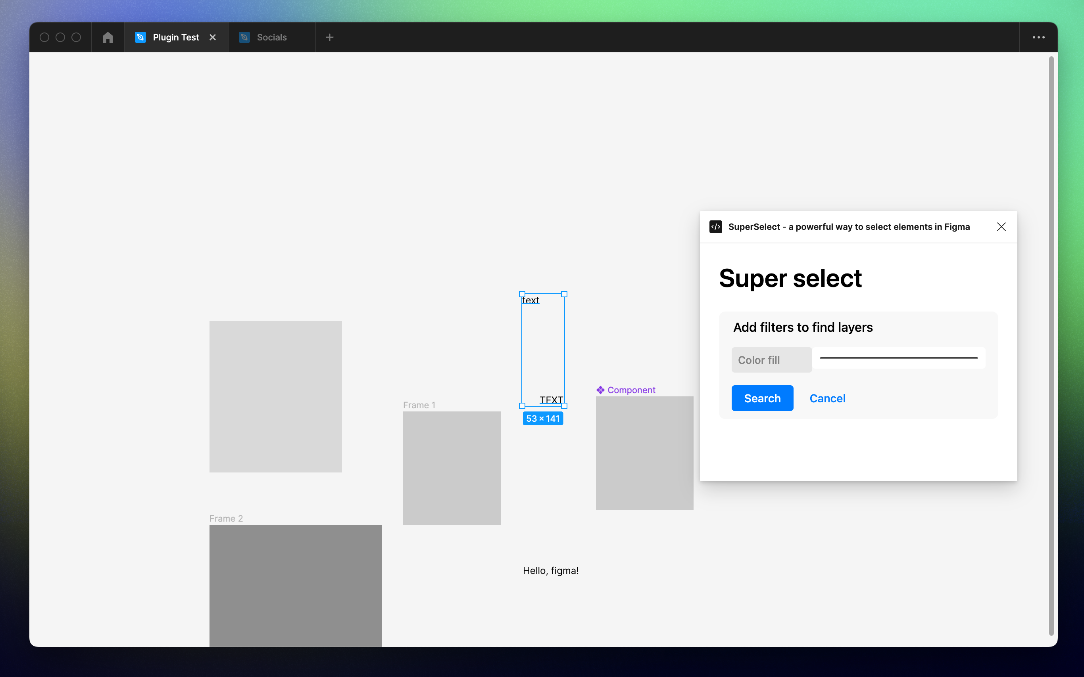Select the Frame 1 label

[419, 405]
